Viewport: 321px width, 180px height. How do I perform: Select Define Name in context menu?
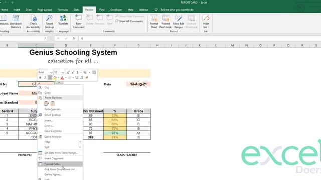coord(60,175)
